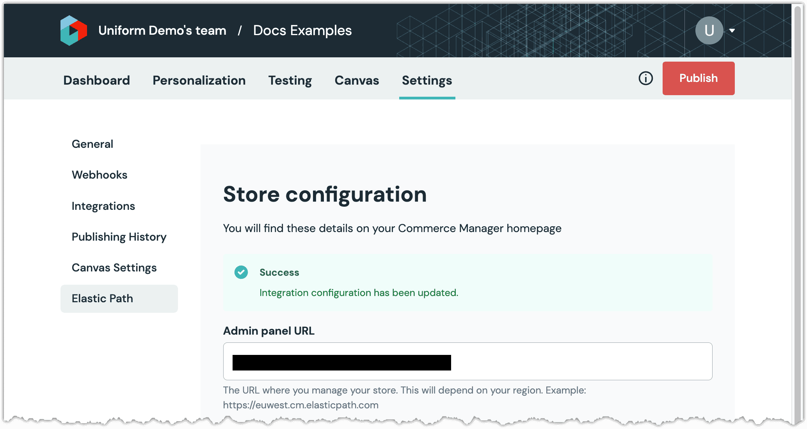Select Webhooks in the sidebar
This screenshot has width=807, height=429.
click(100, 175)
